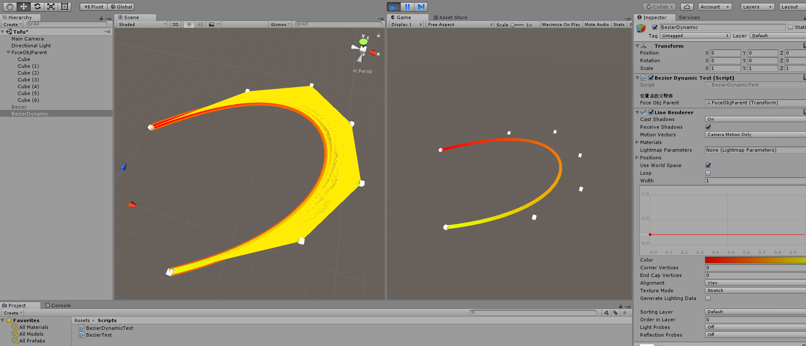
Task: Open the Layers dropdown in toolbar
Action: coord(757,7)
